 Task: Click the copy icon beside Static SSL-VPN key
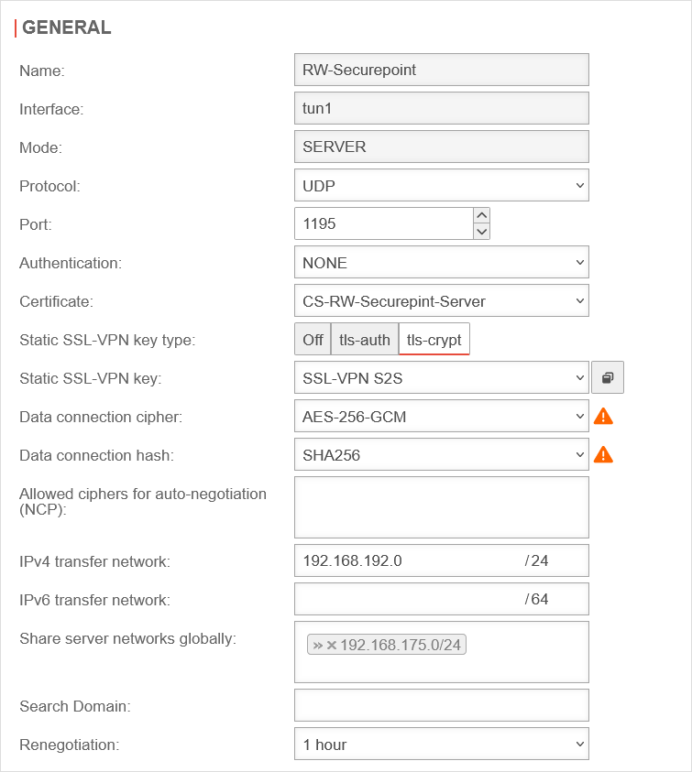point(608,377)
